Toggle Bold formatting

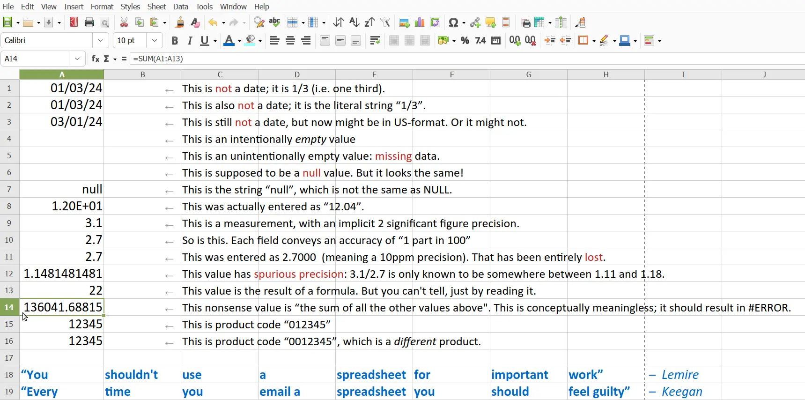pyautogui.click(x=175, y=41)
